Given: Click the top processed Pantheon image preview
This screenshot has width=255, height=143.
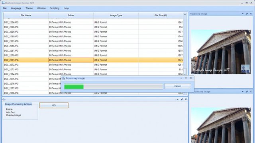Looking at the screenshot, I should click(x=221, y=52).
